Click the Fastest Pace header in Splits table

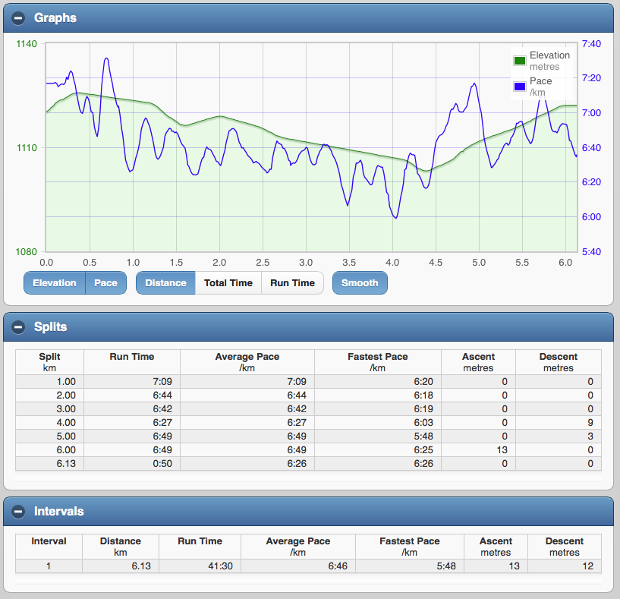pos(378,362)
